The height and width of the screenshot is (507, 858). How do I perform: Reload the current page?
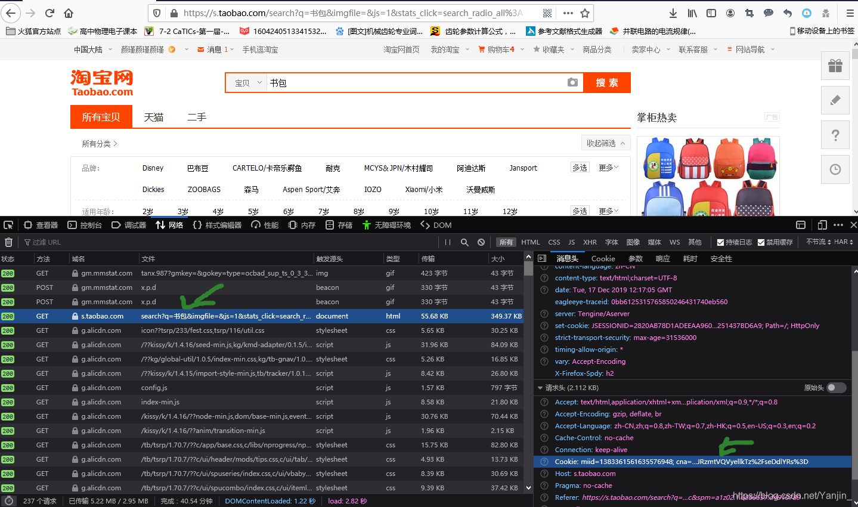(x=50, y=13)
